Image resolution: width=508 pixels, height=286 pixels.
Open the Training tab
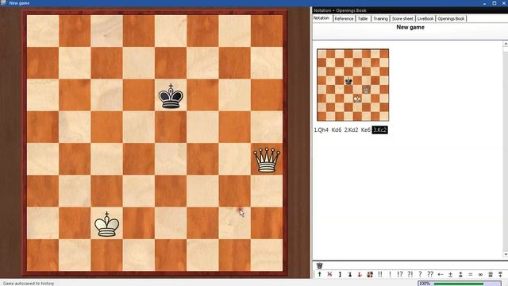(380, 19)
